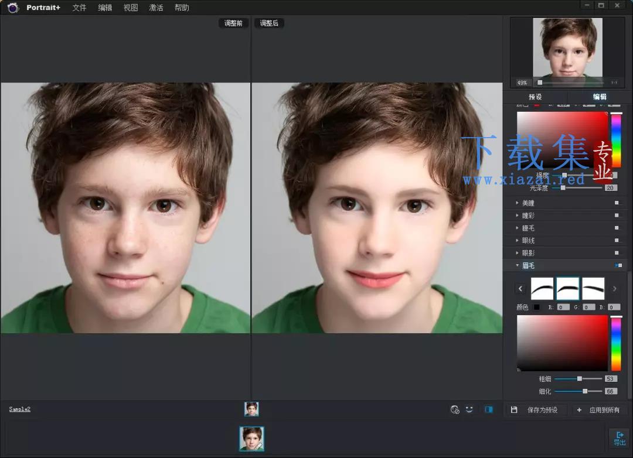
Task: Enable the 眼影 effect toggle
Action: [617, 253]
